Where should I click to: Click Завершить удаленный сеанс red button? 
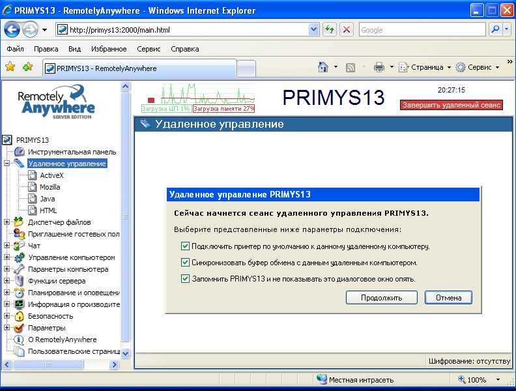coord(451,105)
